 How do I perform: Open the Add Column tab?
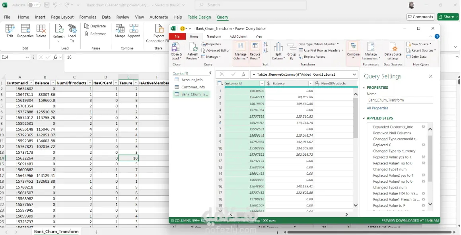tap(238, 36)
